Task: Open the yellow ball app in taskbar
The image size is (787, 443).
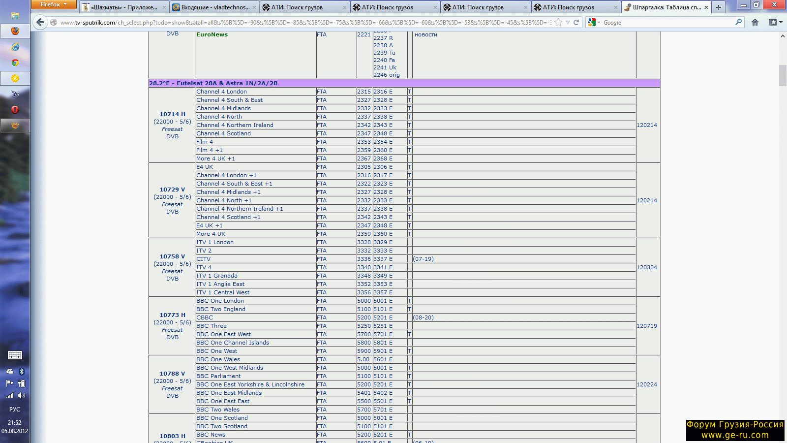Action: [15, 78]
